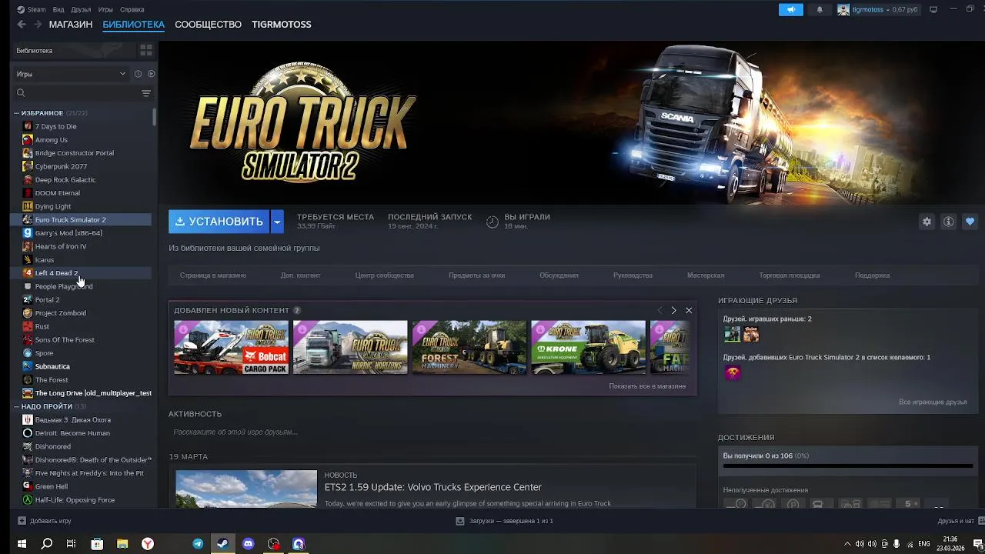Click the Steam taskbar icon

(222, 543)
